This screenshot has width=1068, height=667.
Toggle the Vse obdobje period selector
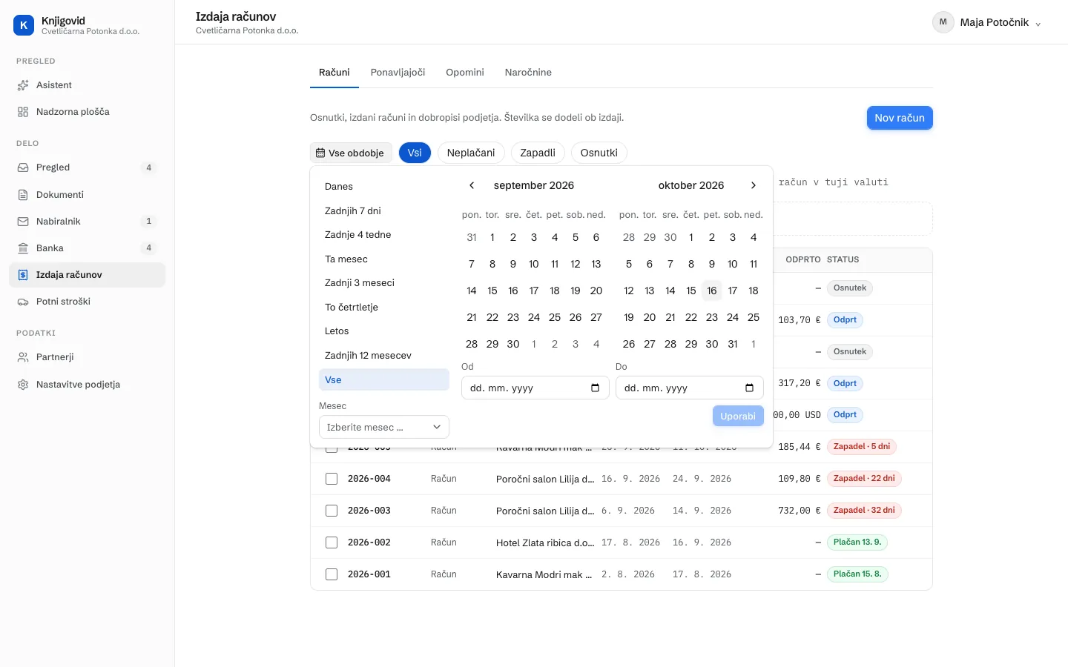coord(350,153)
